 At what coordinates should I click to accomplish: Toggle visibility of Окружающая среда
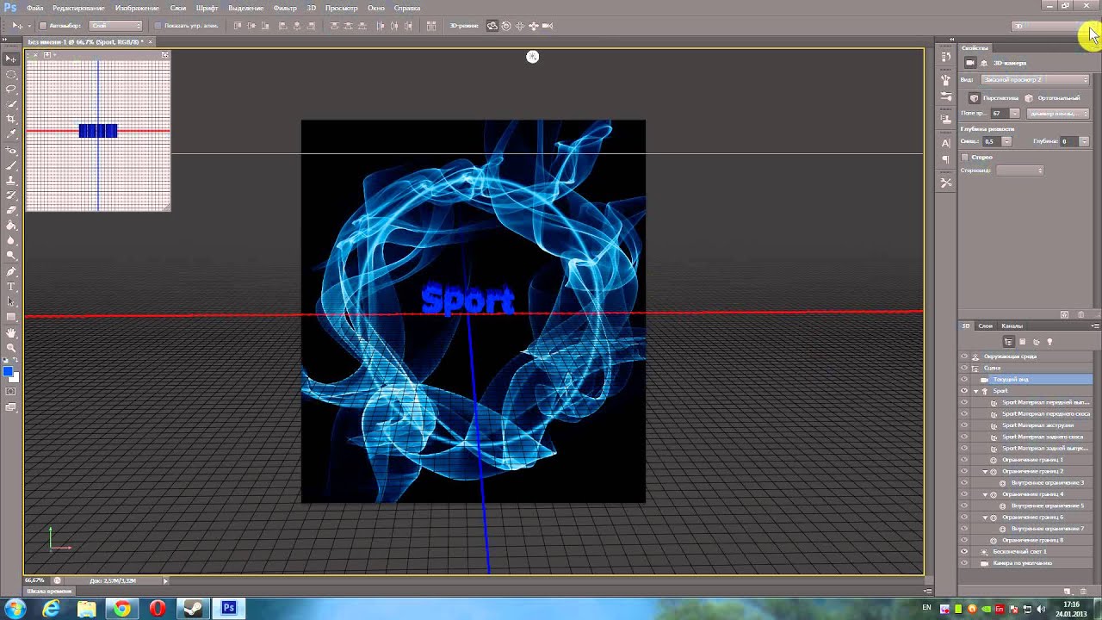pyautogui.click(x=964, y=356)
